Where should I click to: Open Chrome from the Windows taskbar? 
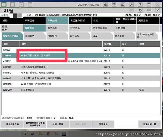(48, 134)
